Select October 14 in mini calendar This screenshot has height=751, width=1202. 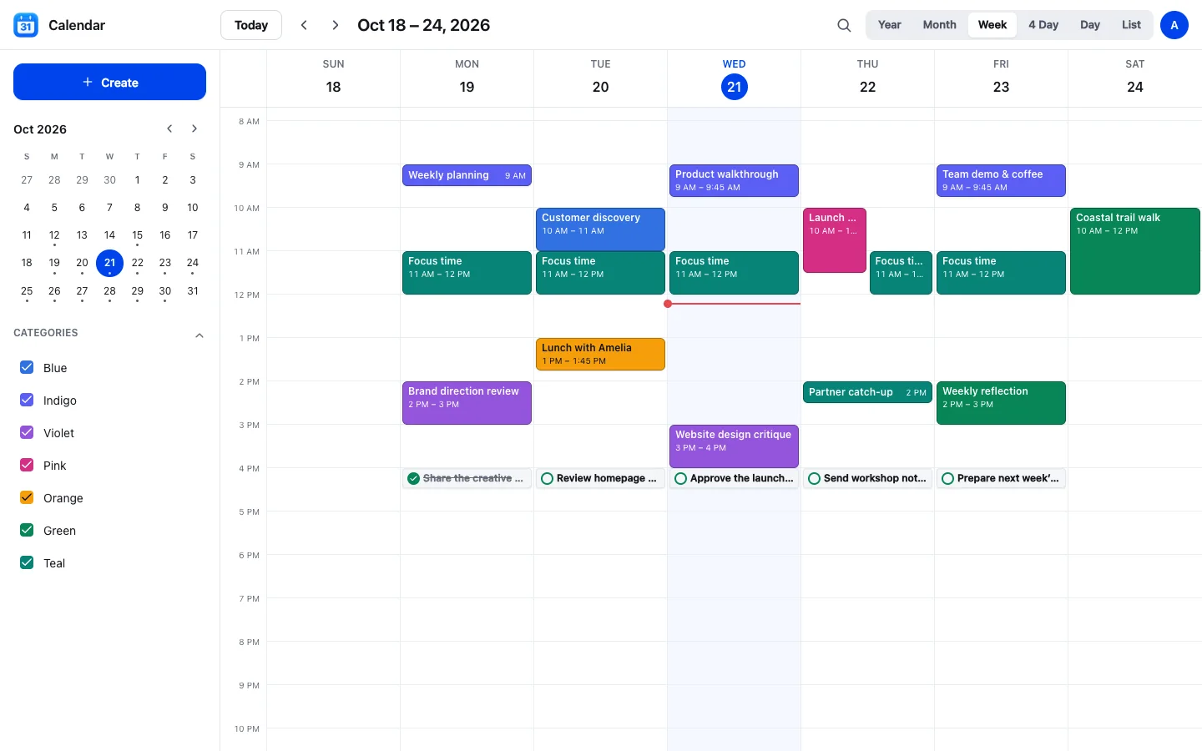(109, 235)
